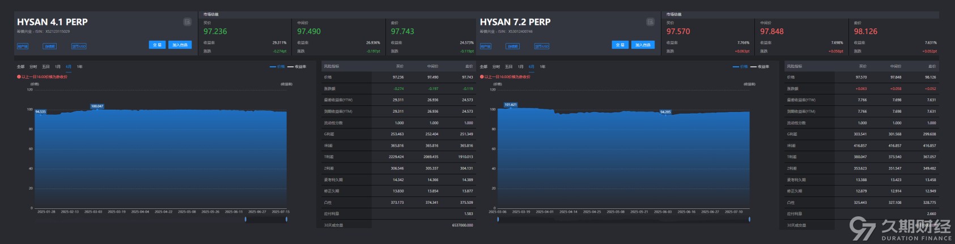This screenshot has height=244, width=955.
Task: Click the +0.063pt change value for HYSAN 7.2
Action: 742,51
